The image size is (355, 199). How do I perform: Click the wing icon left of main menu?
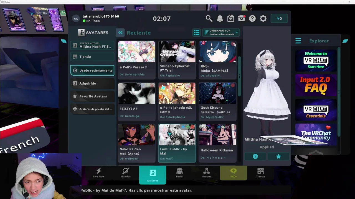(64, 41)
